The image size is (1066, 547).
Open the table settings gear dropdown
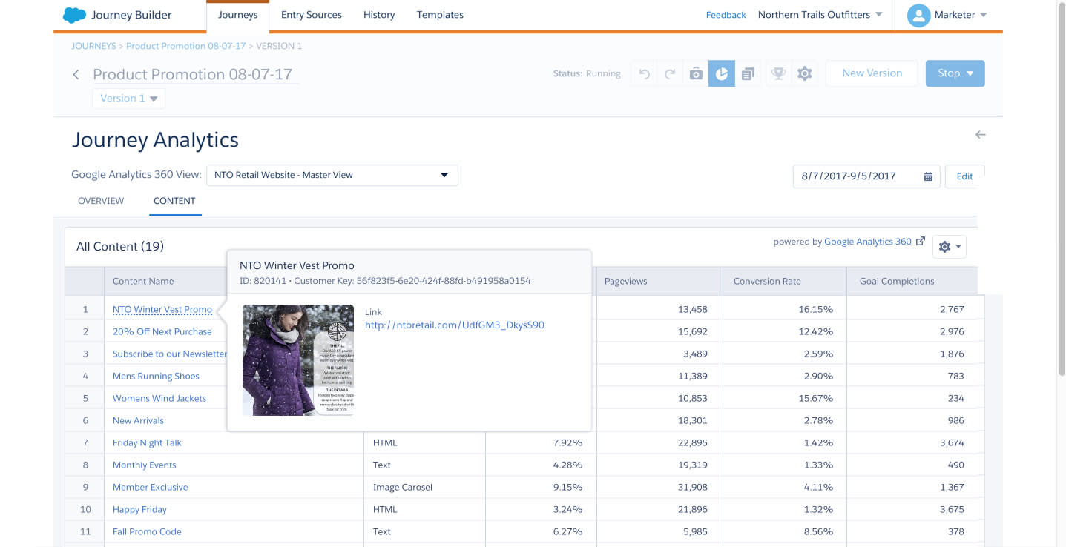point(950,247)
